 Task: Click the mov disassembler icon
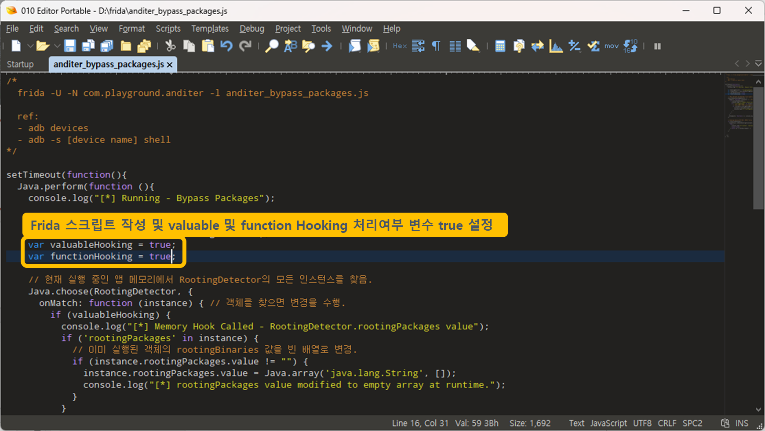pos(612,46)
